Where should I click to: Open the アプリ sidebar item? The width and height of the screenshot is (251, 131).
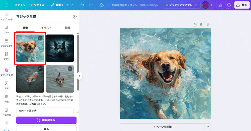6,56
